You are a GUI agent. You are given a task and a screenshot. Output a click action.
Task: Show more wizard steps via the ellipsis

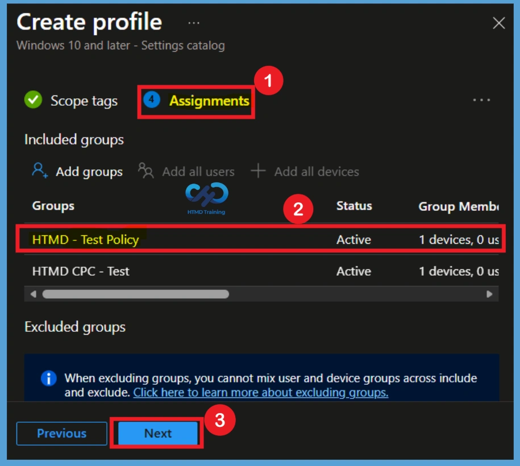[x=481, y=100]
